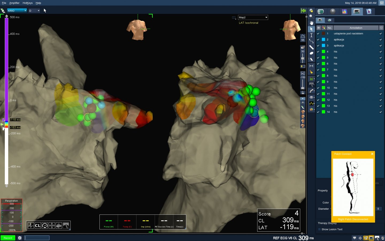Expand the KRIO dropdown
Viewport: 385px width, 241px height.
[x=17, y=11]
